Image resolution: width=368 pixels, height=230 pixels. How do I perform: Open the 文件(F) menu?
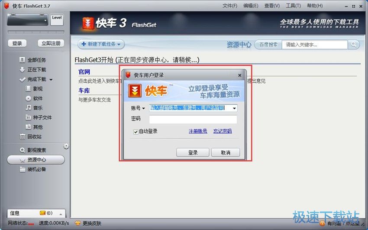coord(230,6)
